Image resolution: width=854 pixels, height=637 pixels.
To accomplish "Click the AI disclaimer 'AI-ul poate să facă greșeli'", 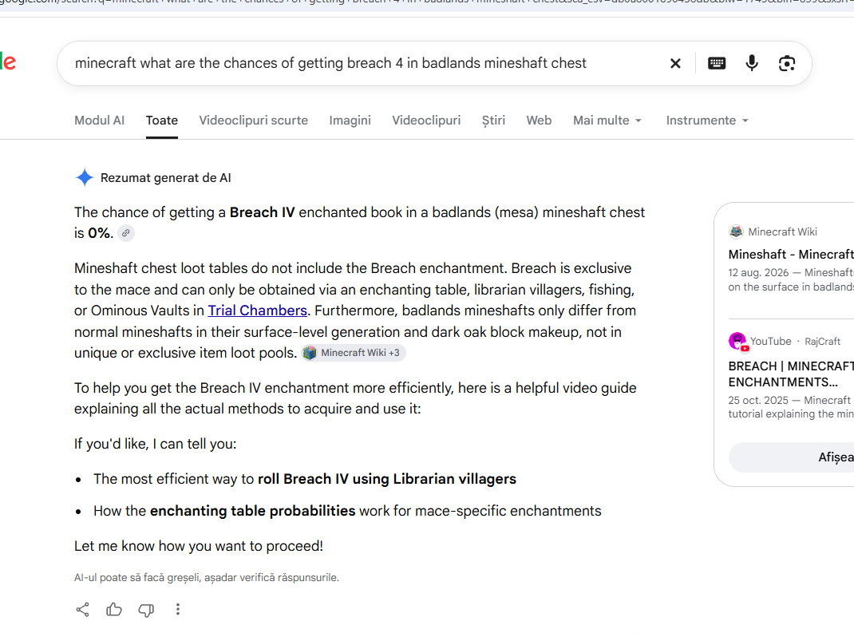I will (x=207, y=578).
